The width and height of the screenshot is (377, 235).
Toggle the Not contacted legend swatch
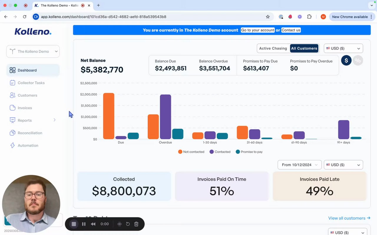pos(180,152)
